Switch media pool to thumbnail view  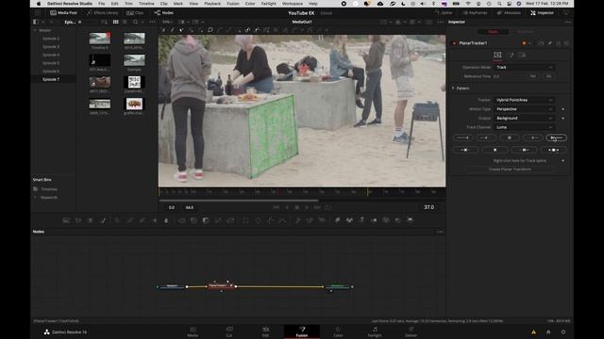pyautogui.click(x=115, y=22)
